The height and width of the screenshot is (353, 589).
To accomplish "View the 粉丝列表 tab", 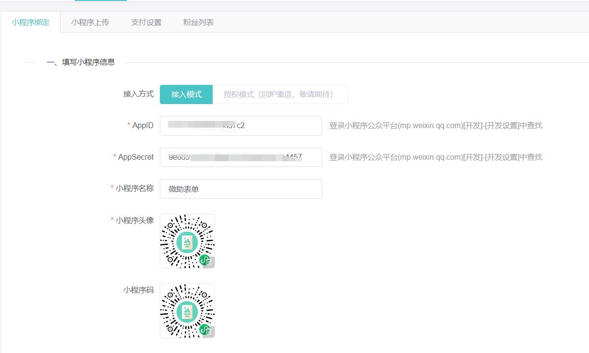I will (198, 22).
